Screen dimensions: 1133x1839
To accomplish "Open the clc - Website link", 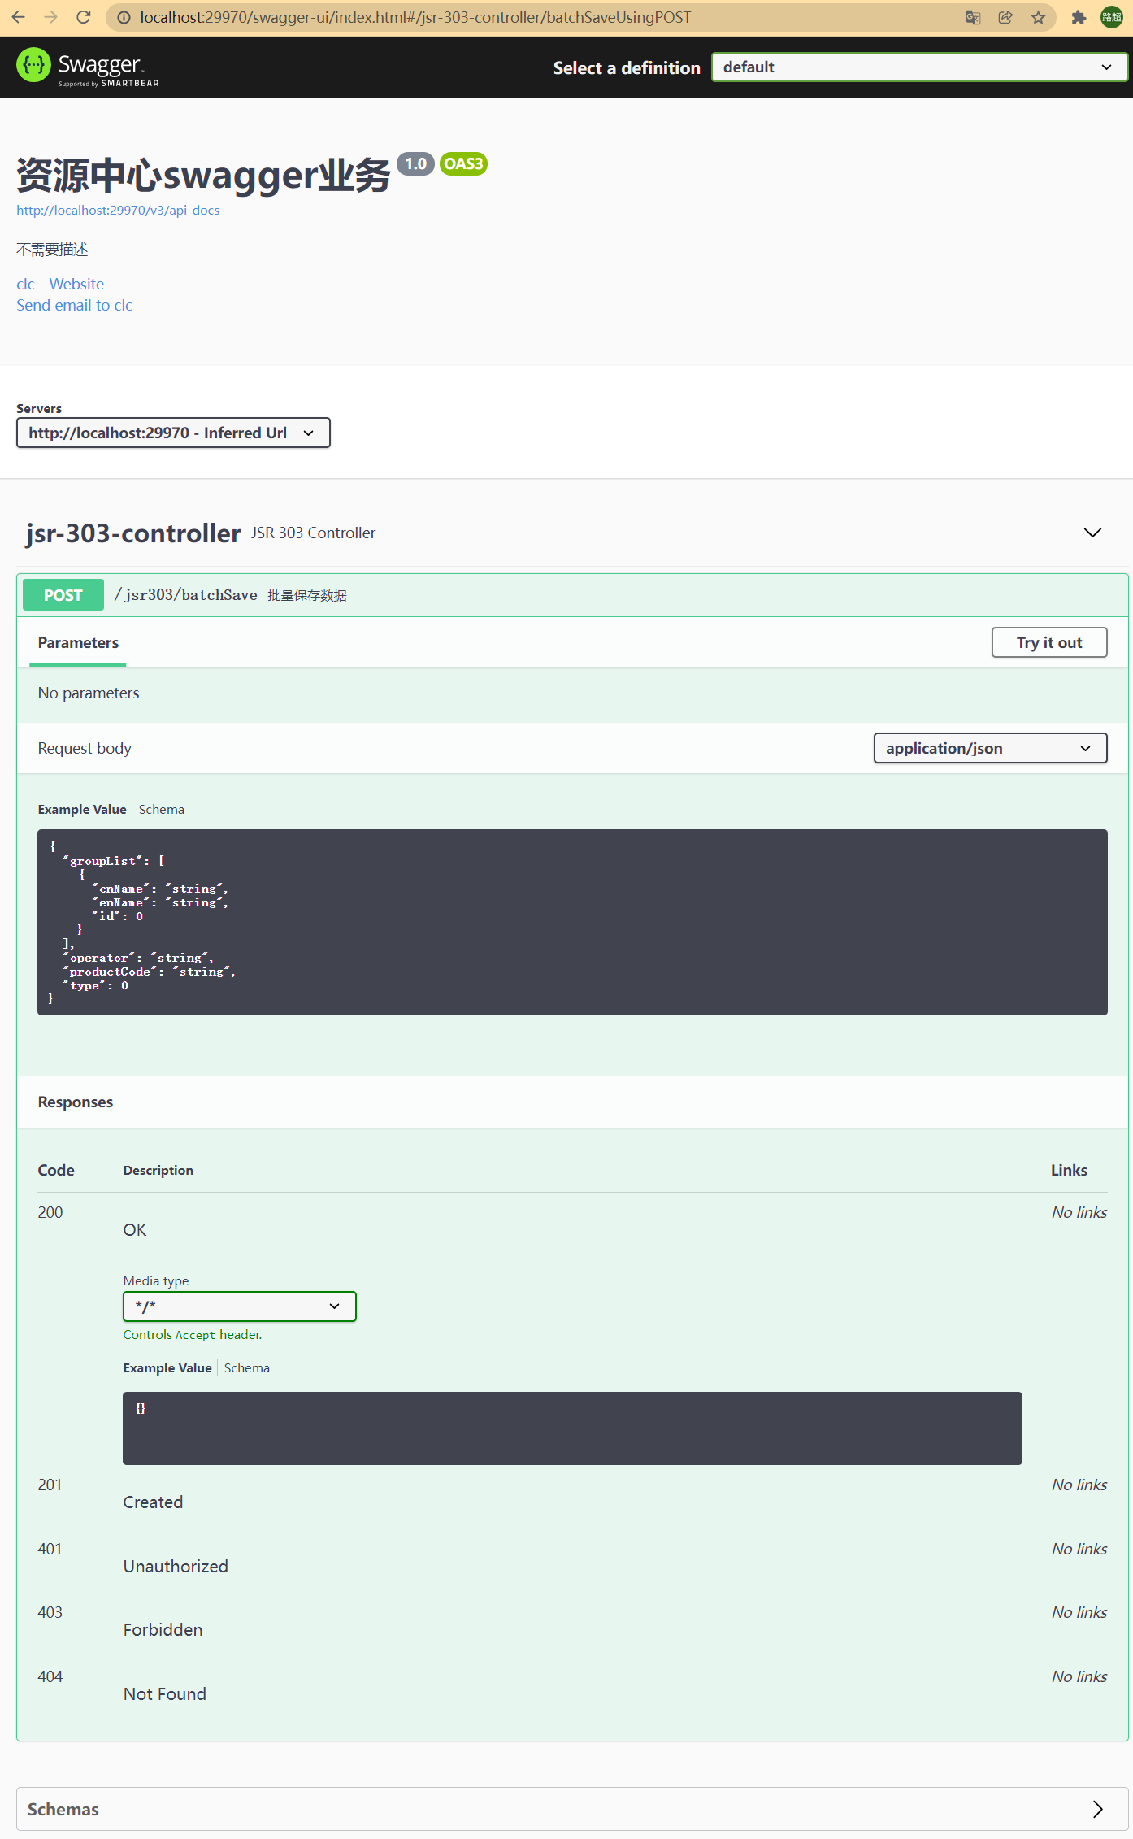I will [x=60, y=284].
